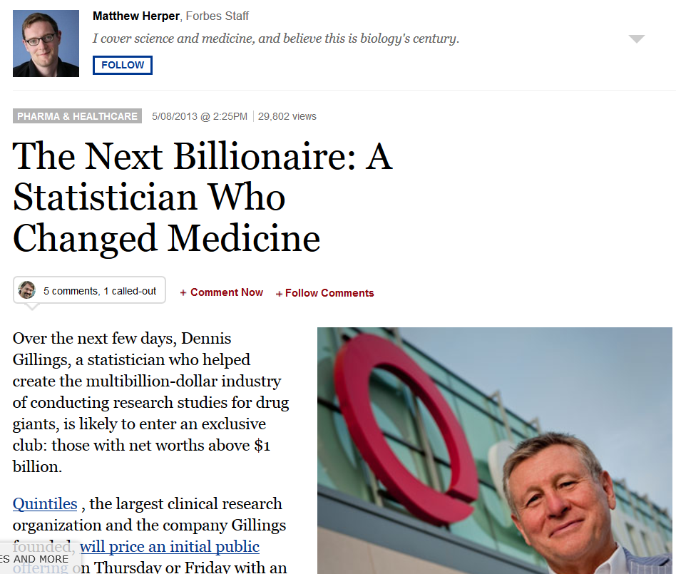Expand the author bio dropdown arrow
Screen dimensions: 676x574
pyautogui.click(x=636, y=39)
